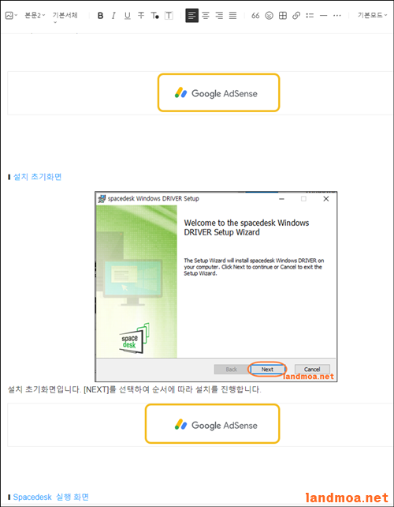Apply italic text style
Viewport: 394px width, 507px height.
[113, 16]
